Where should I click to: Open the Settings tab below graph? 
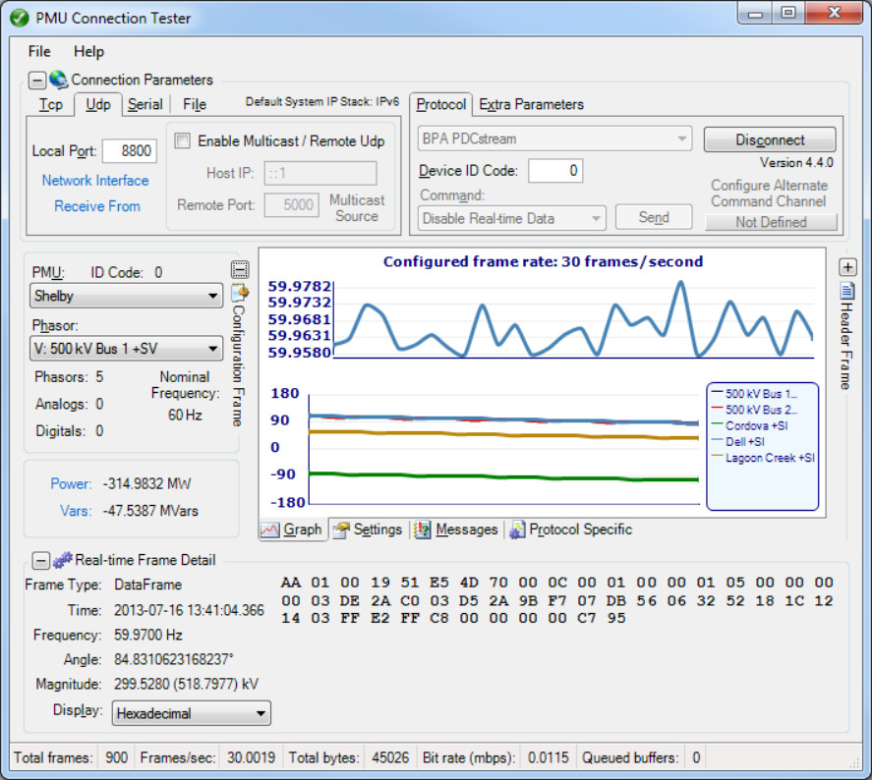367,529
